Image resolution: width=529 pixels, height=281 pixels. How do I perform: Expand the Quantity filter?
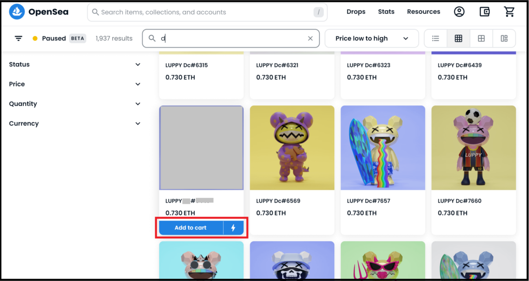pyautogui.click(x=75, y=104)
